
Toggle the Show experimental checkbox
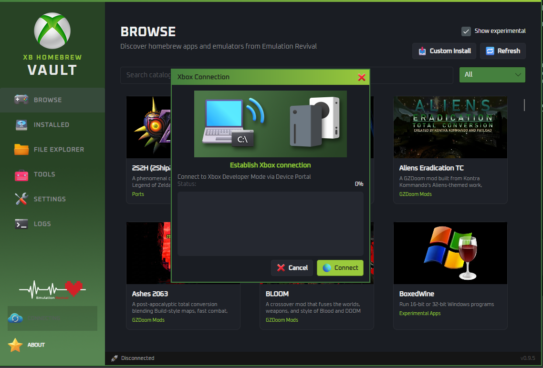point(466,31)
